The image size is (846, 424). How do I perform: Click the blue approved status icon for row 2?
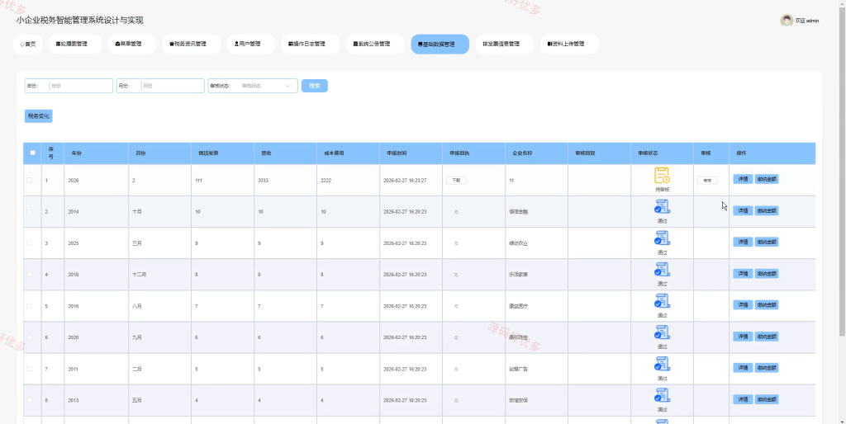pos(662,207)
